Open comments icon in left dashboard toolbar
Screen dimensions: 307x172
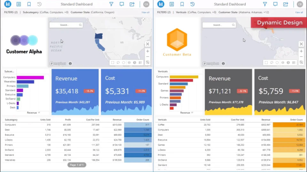click(122, 4)
